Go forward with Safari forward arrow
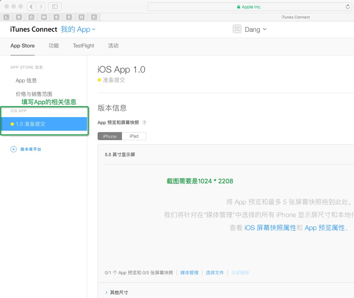The image size is (354, 298). (40, 6)
